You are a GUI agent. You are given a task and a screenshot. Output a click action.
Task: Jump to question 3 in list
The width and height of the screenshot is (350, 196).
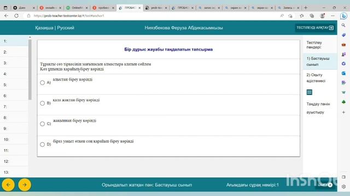click(x=14, y=63)
